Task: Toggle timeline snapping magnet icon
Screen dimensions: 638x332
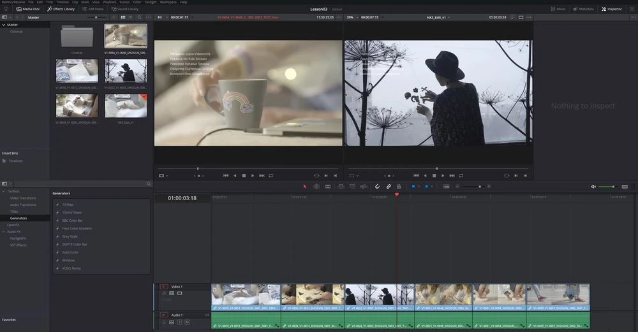Action: coord(377,186)
